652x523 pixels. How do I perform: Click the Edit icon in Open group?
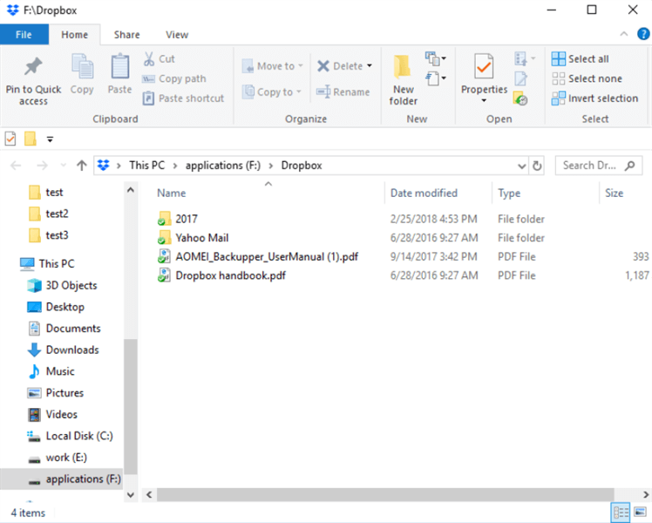(520, 78)
